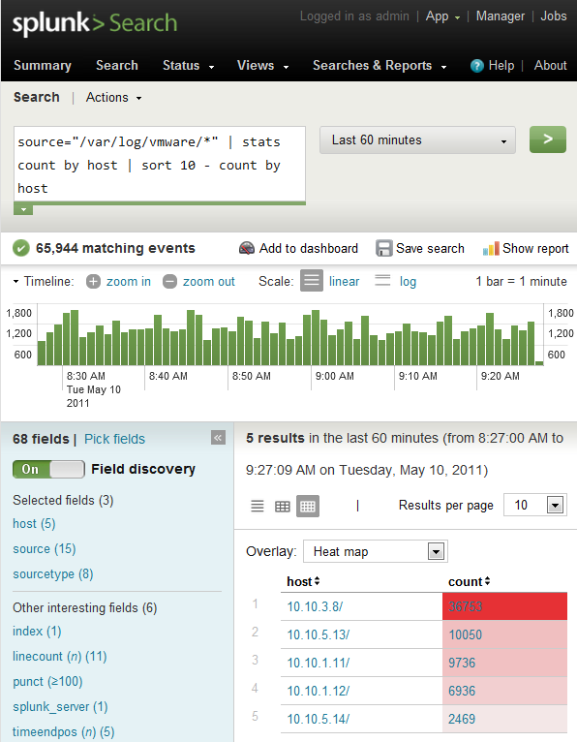Click host 10.10.3.8/ in results
This screenshot has width=577, height=742.
tap(315, 606)
